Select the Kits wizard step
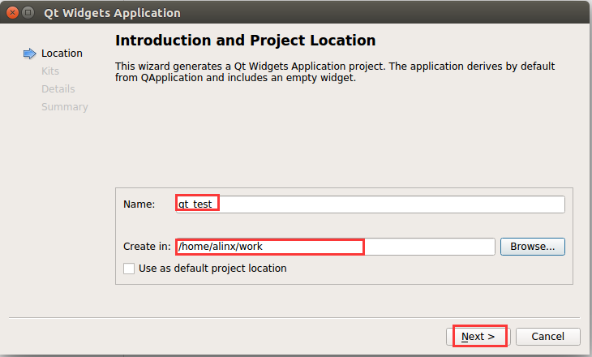Image resolution: width=592 pixels, height=357 pixels. [50, 71]
